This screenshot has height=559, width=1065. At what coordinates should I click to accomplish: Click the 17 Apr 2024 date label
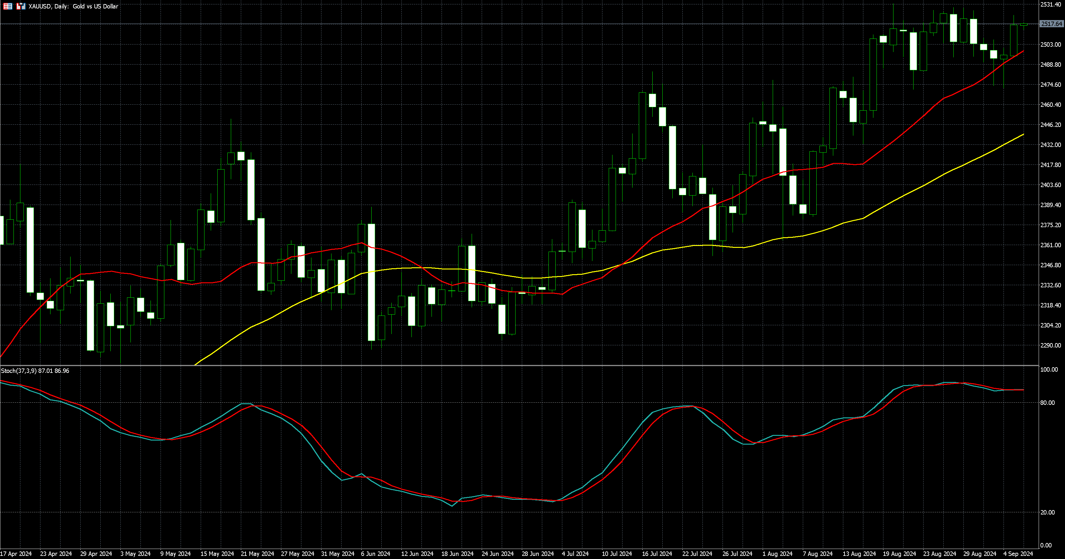point(16,554)
